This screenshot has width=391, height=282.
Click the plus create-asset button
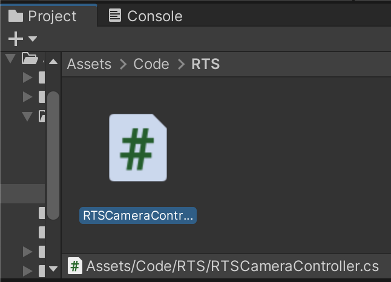click(x=16, y=39)
